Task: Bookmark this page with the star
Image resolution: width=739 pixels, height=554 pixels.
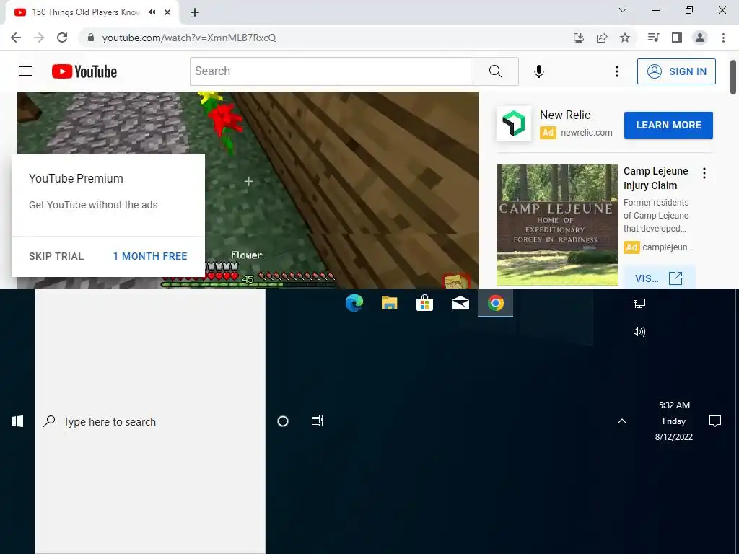Action: tap(625, 38)
